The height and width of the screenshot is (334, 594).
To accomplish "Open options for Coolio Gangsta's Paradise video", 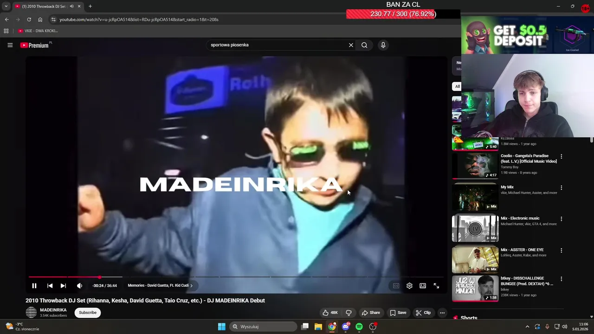I will (561, 156).
